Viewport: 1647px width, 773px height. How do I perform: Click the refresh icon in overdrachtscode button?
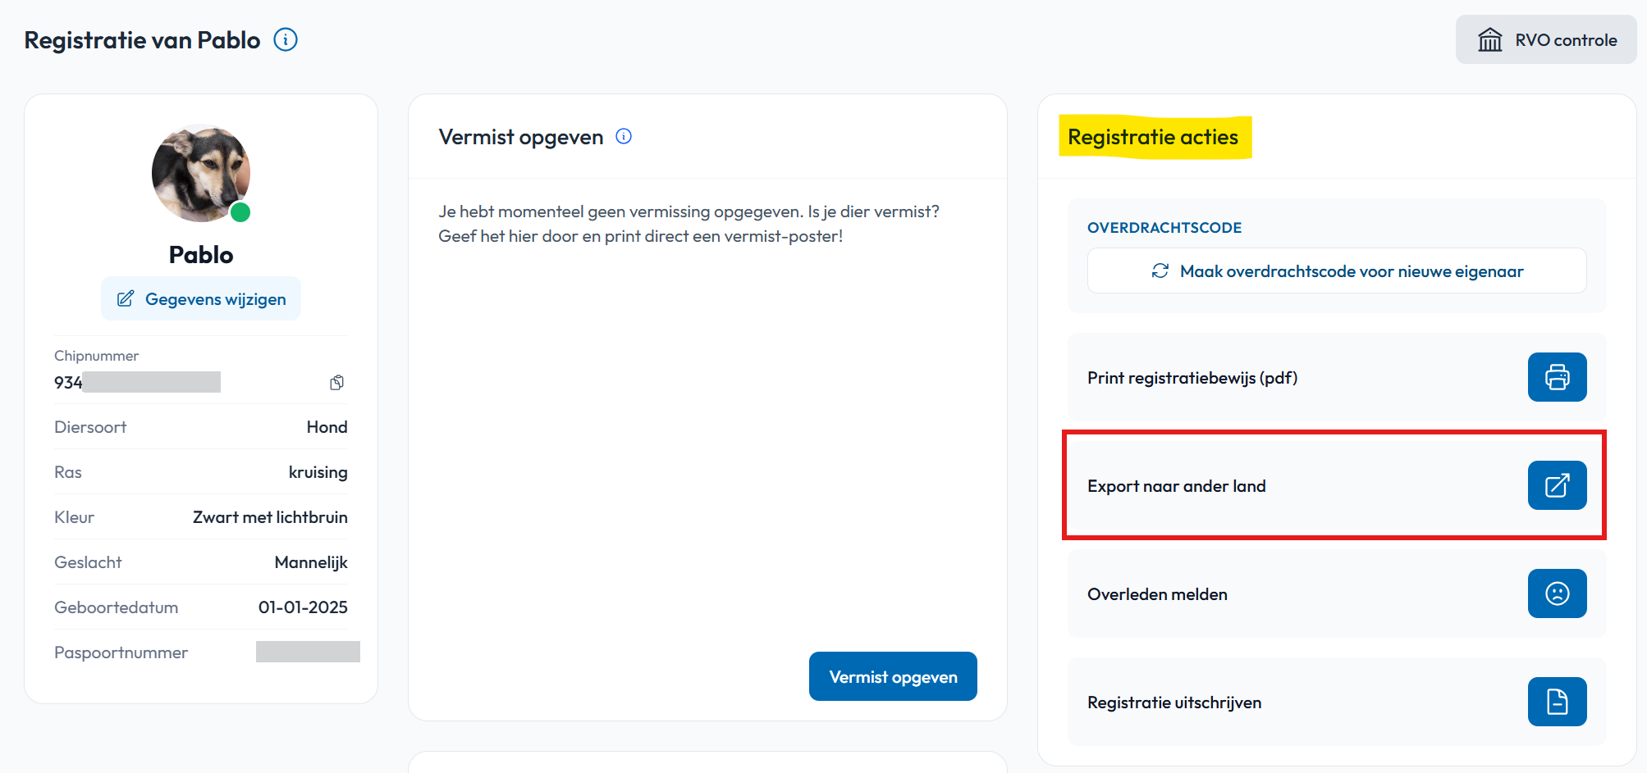1160,271
